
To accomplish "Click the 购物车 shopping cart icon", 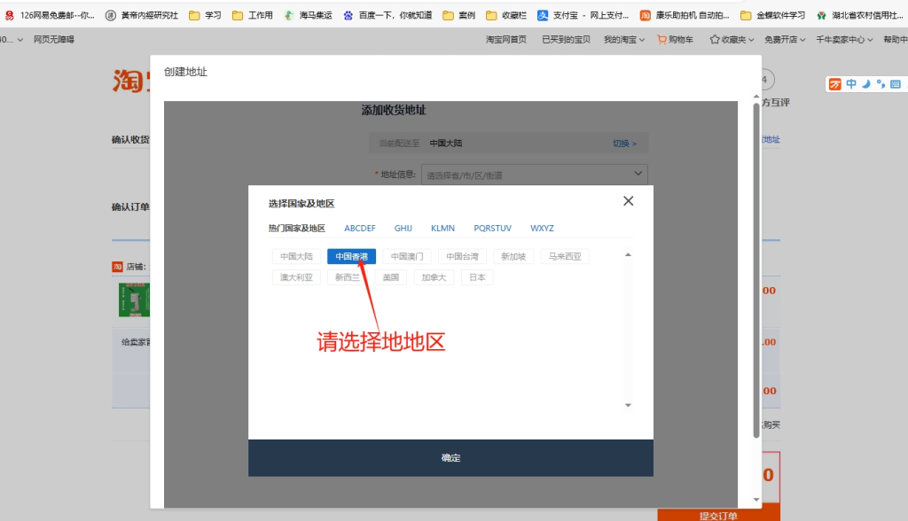I will (661, 39).
